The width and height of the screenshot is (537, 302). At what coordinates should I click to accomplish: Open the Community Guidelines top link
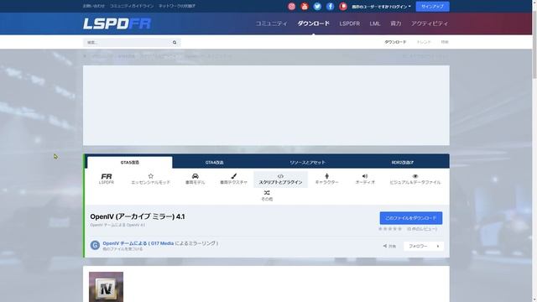132,6
